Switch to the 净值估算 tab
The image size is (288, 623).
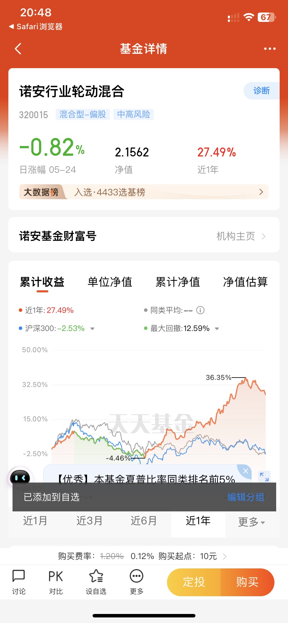(245, 282)
